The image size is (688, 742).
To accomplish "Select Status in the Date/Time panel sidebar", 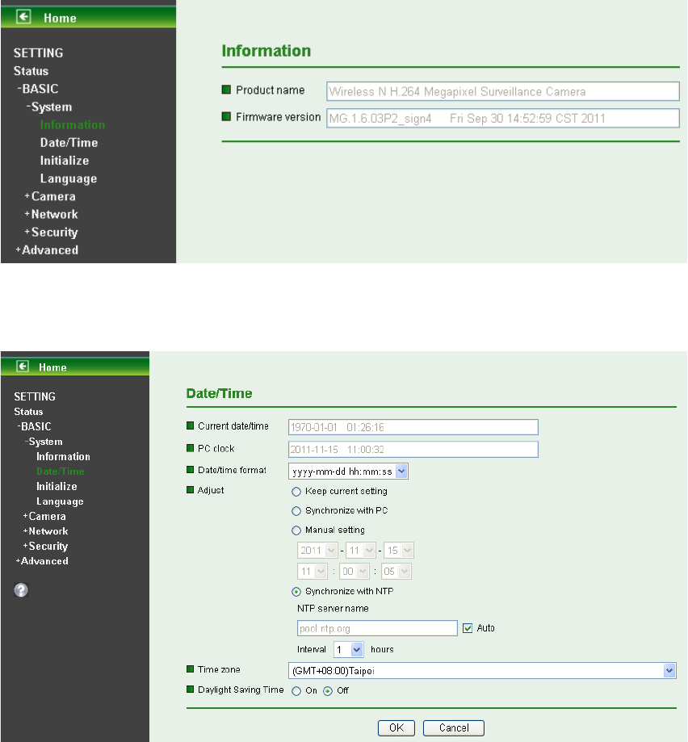I will (28, 412).
